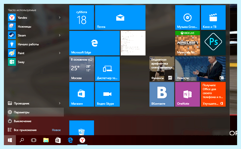241x149 pixels.
Task: Open Minecraft Windows 10 tile
Action: pyautogui.click(x=187, y=43)
